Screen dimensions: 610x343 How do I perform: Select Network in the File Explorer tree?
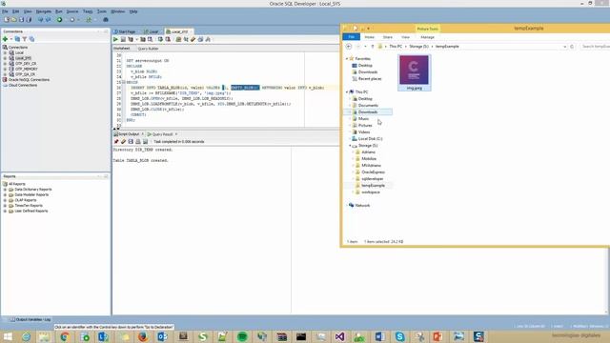tap(362, 206)
